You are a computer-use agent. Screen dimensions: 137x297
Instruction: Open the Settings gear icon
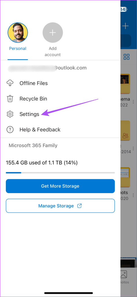point(10,114)
